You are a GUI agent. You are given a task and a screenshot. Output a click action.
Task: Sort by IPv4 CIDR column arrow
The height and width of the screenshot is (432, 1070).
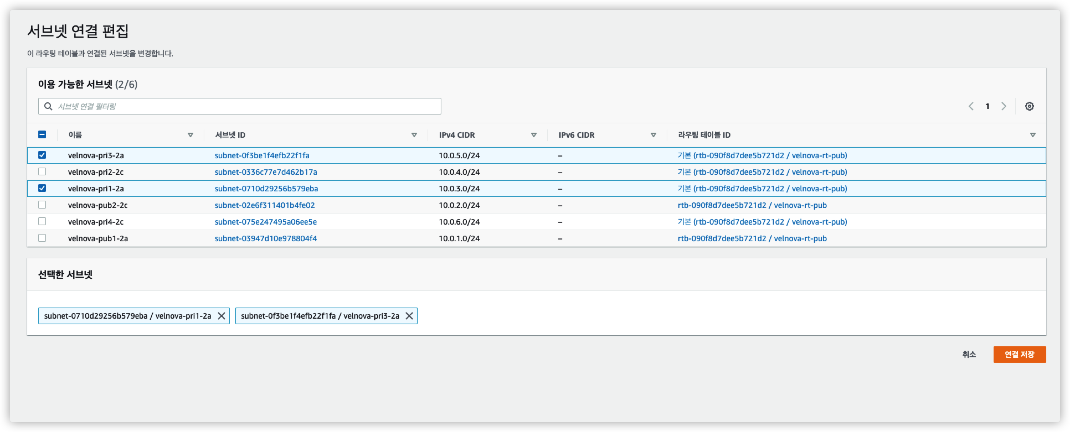(533, 135)
